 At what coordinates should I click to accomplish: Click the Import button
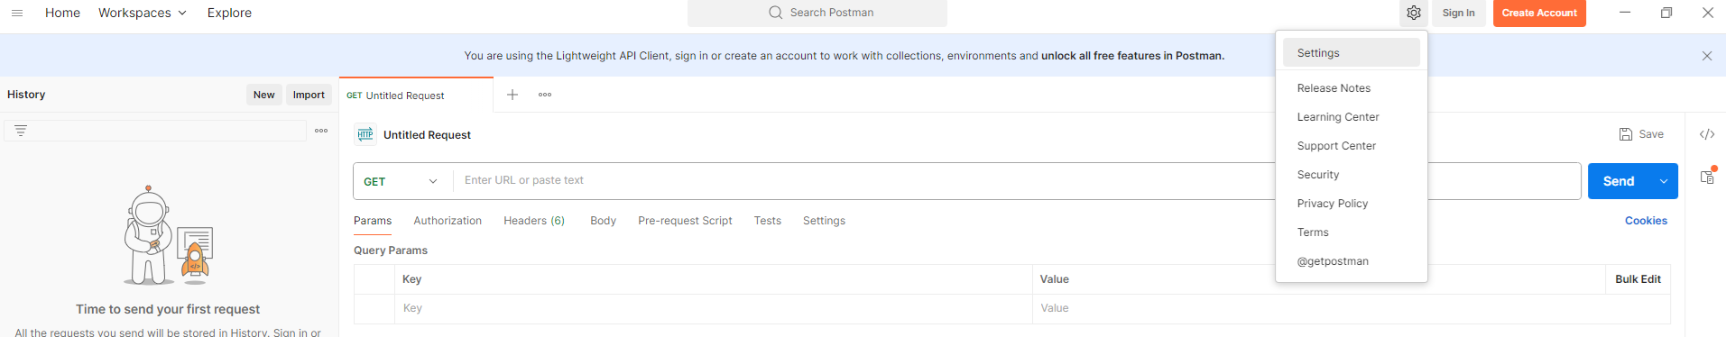point(309,95)
